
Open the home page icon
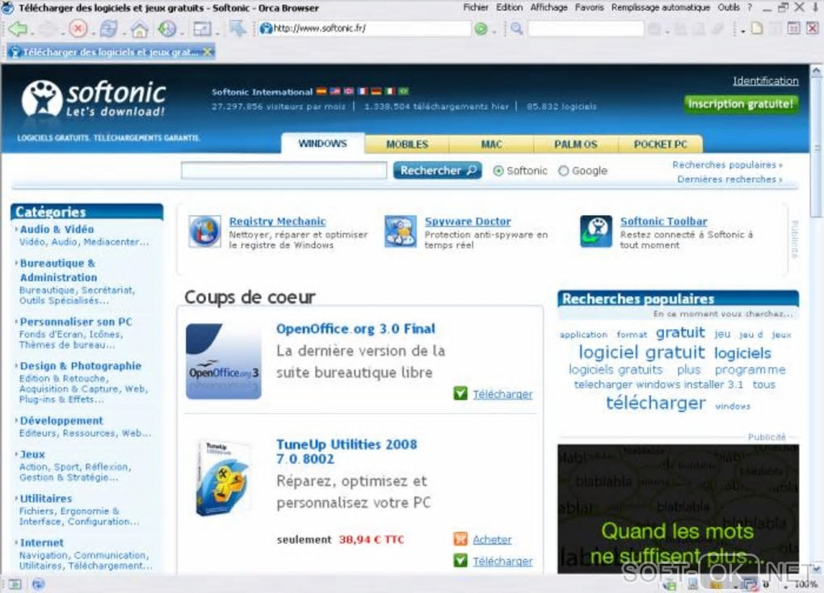click(139, 29)
